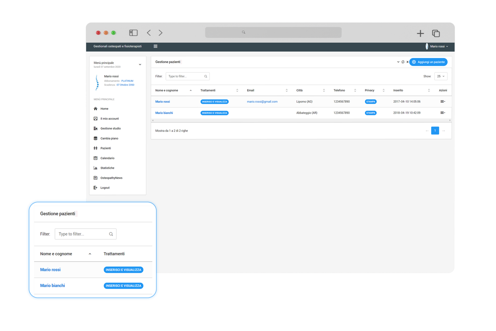Open actions menu icon for Mario rossi row
The height and width of the screenshot is (331, 496).
pyautogui.click(x=443, y=101)
